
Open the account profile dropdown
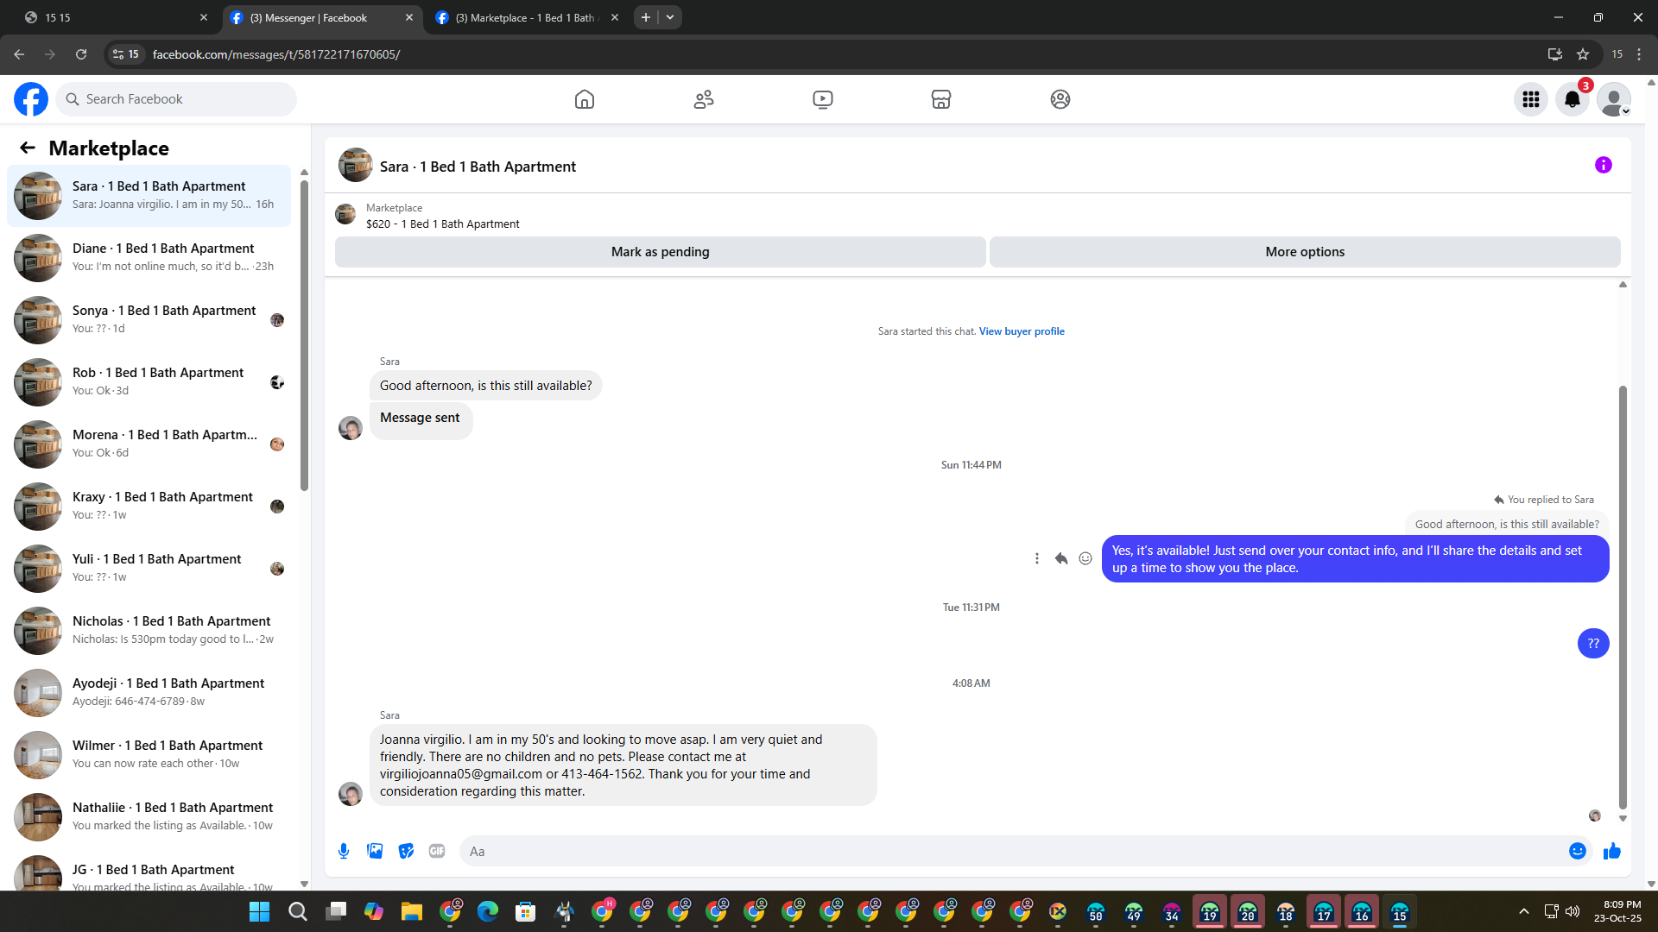(x=1613, y=99)
